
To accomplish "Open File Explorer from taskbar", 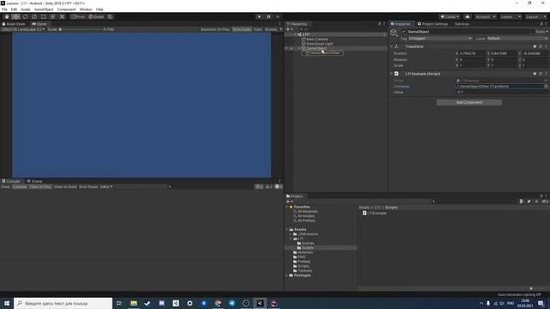I will click(134, 303).
